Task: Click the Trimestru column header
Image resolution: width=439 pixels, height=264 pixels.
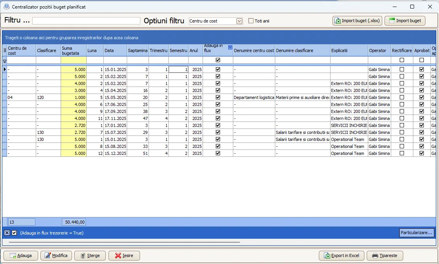Action: point(159,50)
